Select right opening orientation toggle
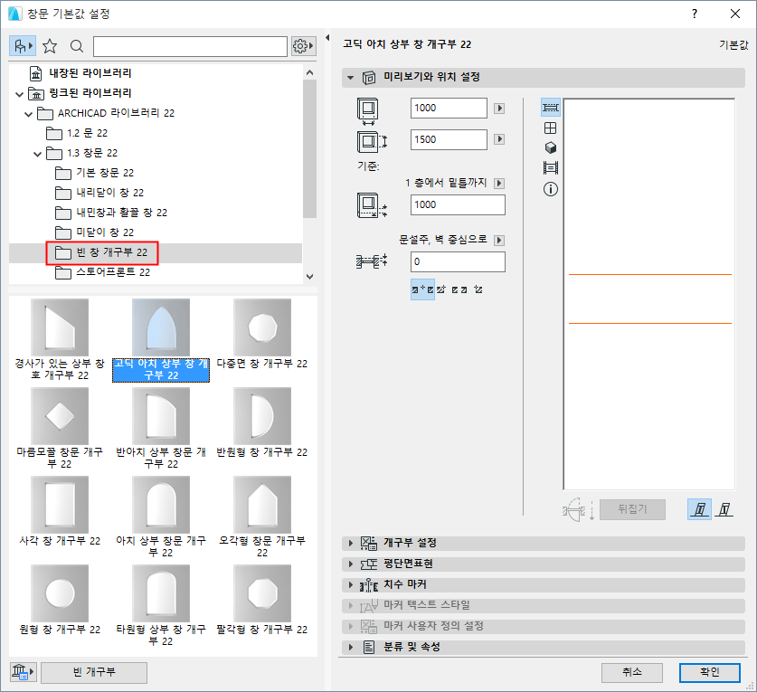This screenshot has width=757, height=692. pyautogui.click(x=724, y=509)
